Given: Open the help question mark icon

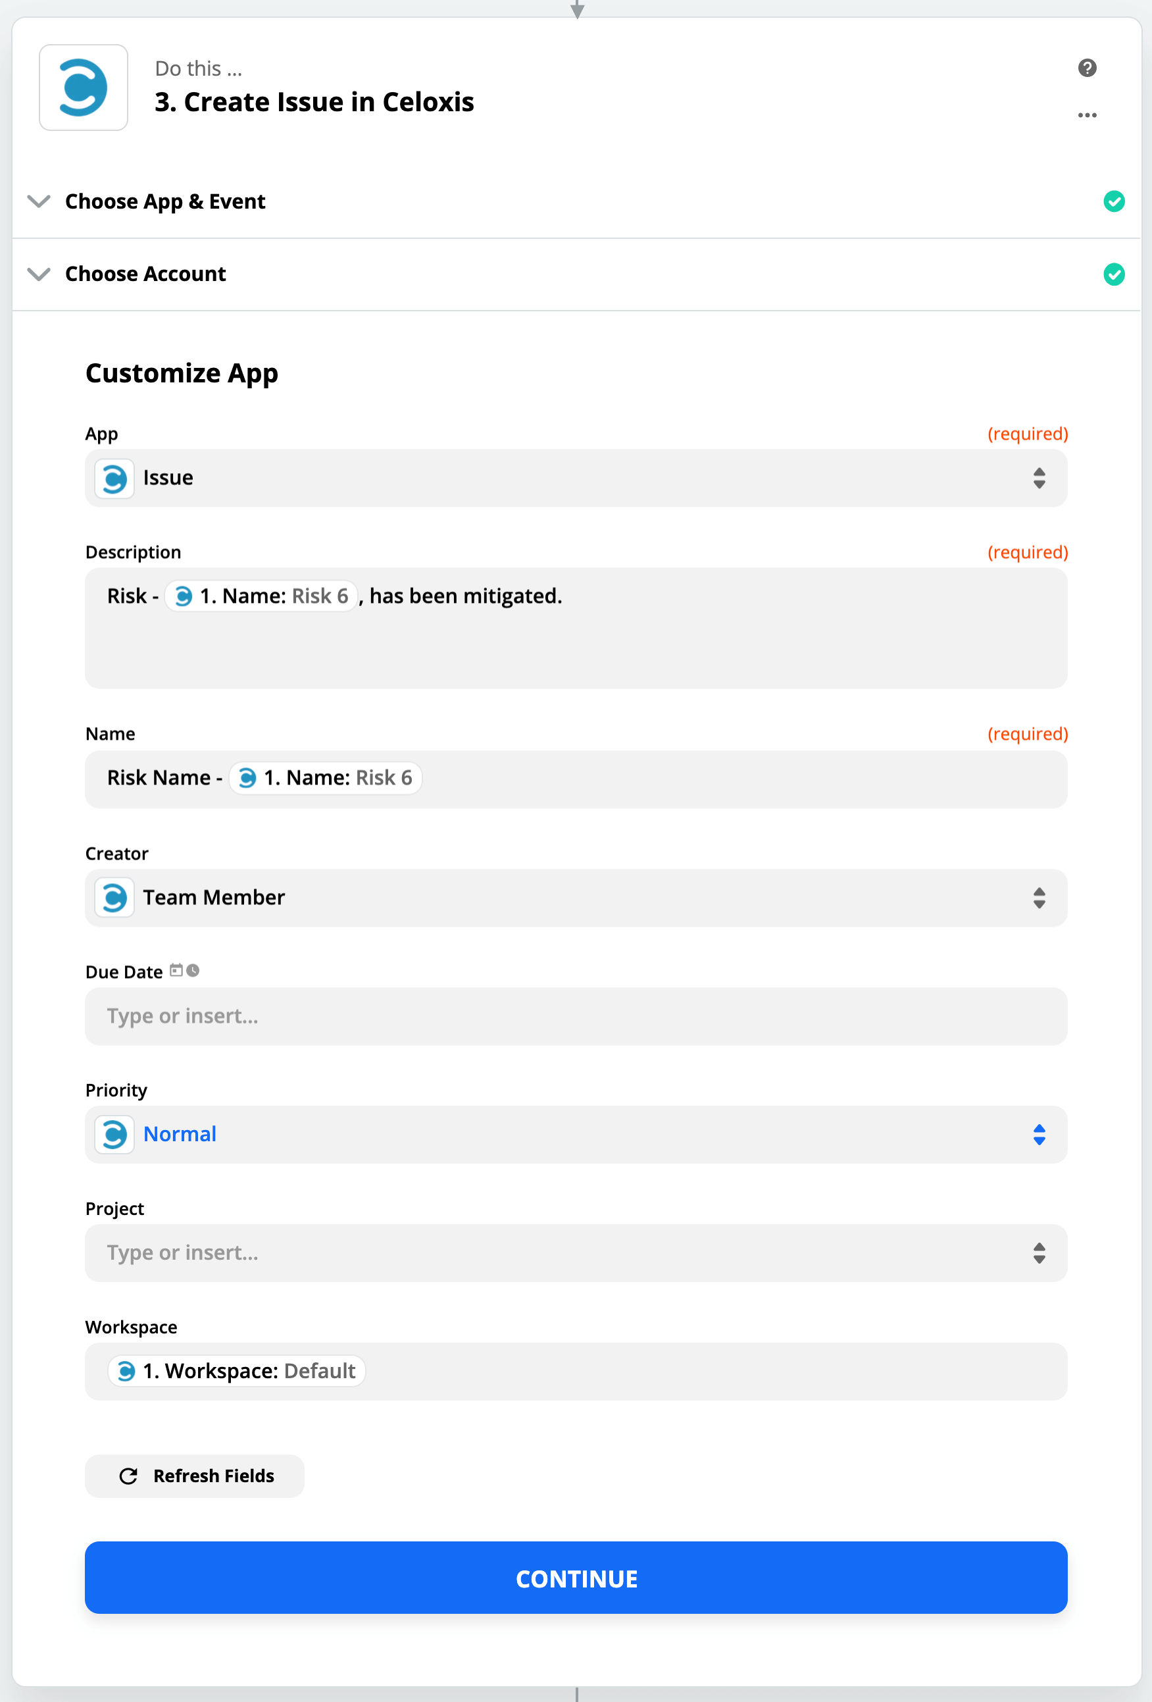Looking at the screenshot, I should (x=1087, y=68).
